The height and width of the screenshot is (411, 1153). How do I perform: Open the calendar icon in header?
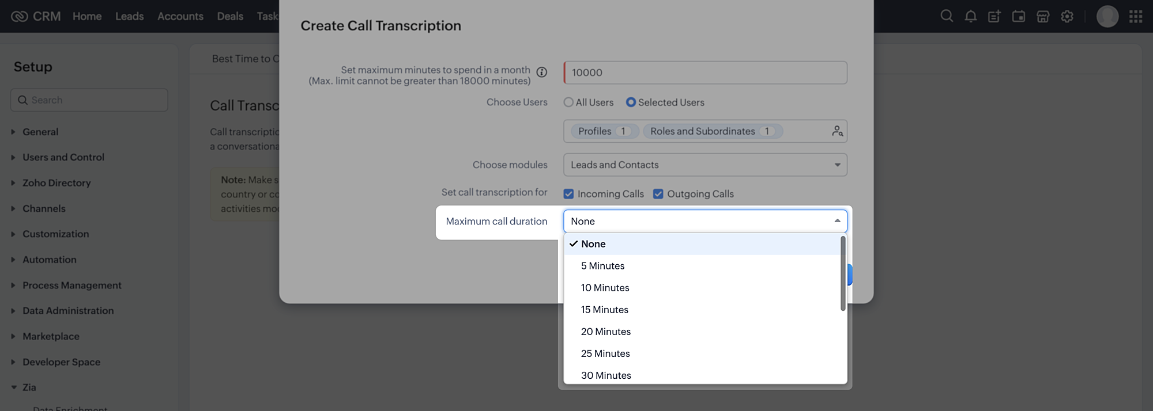click(x=1019, y=16)
